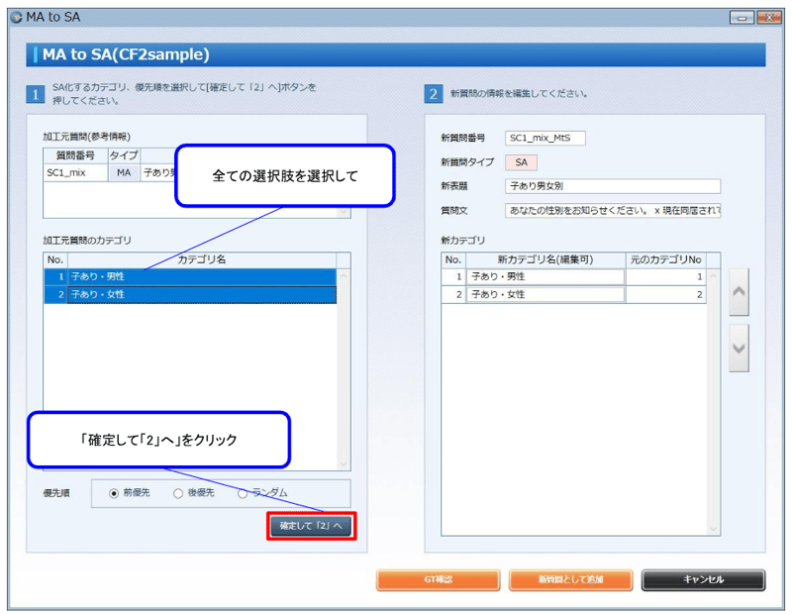Select the 後優先 priority radio button
Viewport: 792px width, 614px height.
pyautogui.click(x=178, y=492)
